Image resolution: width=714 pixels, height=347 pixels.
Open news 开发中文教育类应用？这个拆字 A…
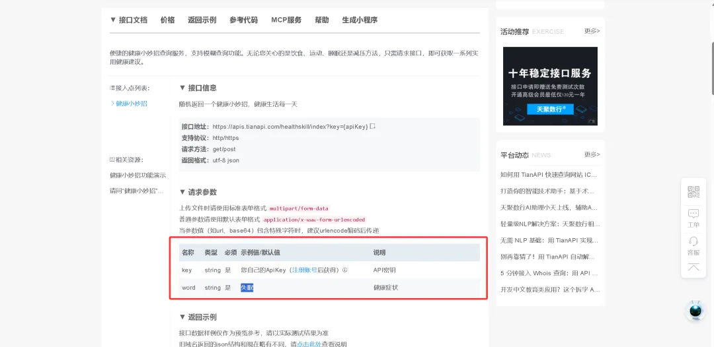tap(550, 290)
